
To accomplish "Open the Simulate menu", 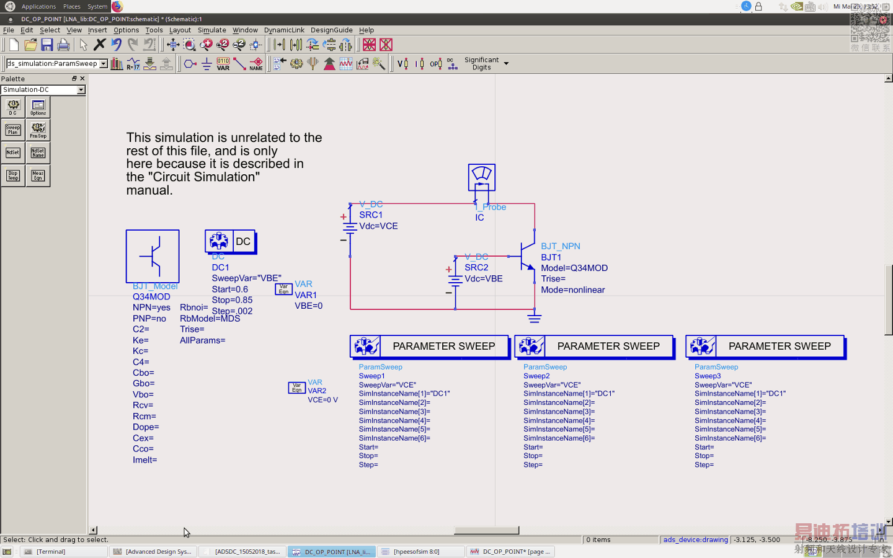I will tap(211, 30).
